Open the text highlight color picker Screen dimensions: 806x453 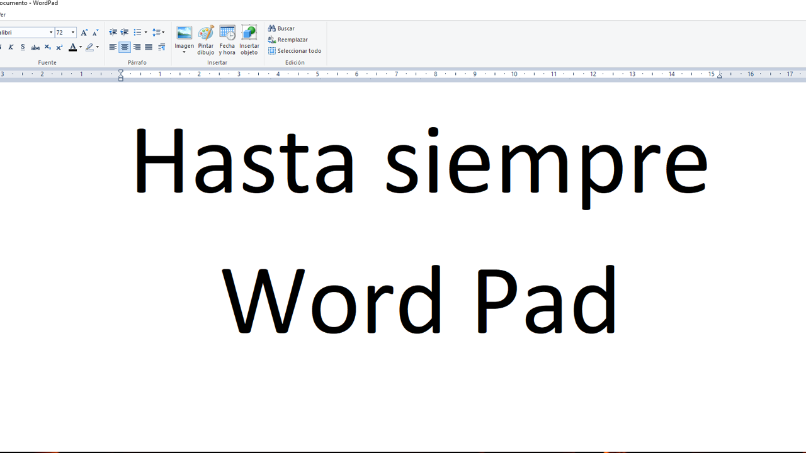(97, 47)
